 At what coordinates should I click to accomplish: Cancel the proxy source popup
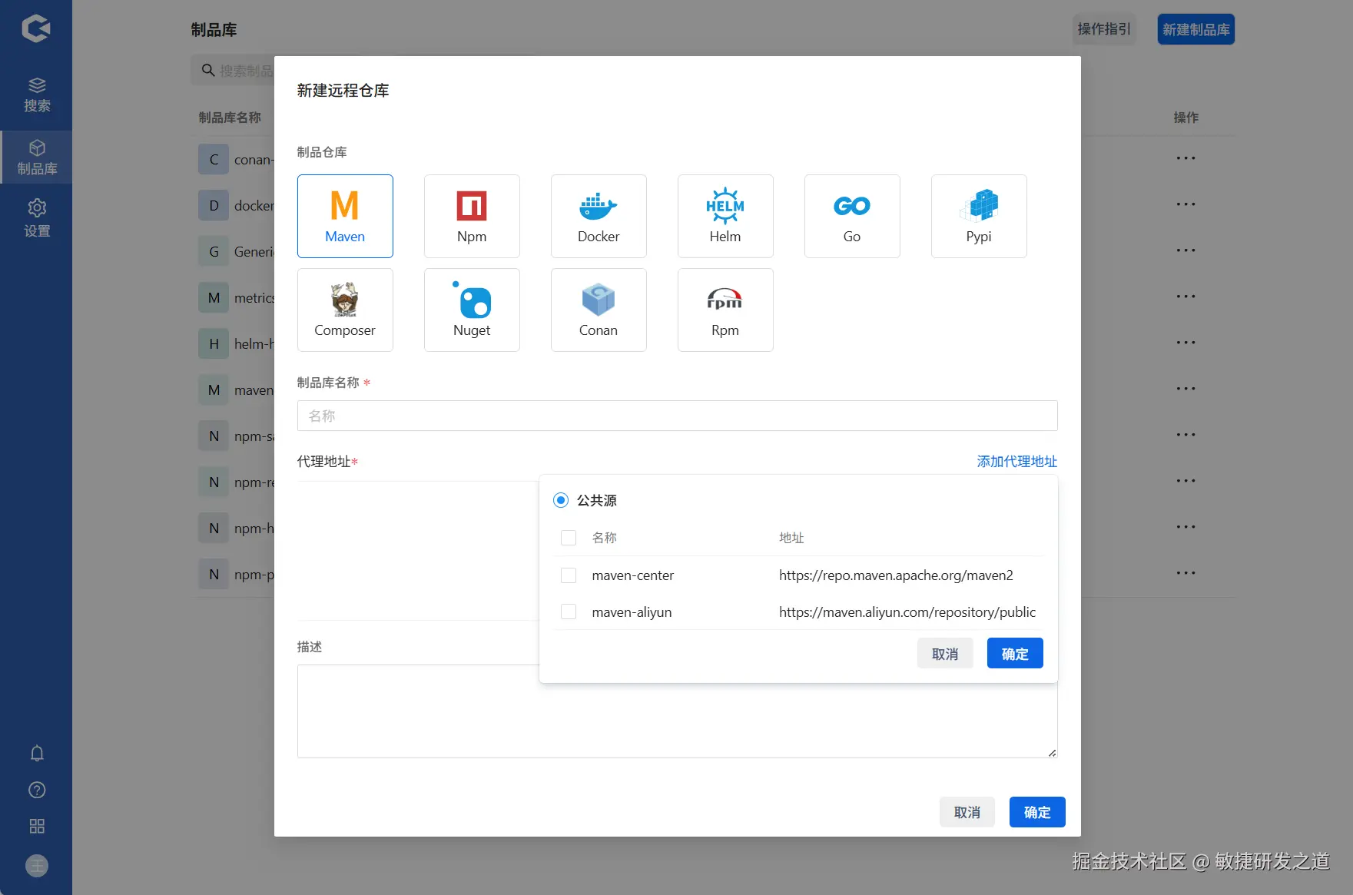tap(945, 654)
